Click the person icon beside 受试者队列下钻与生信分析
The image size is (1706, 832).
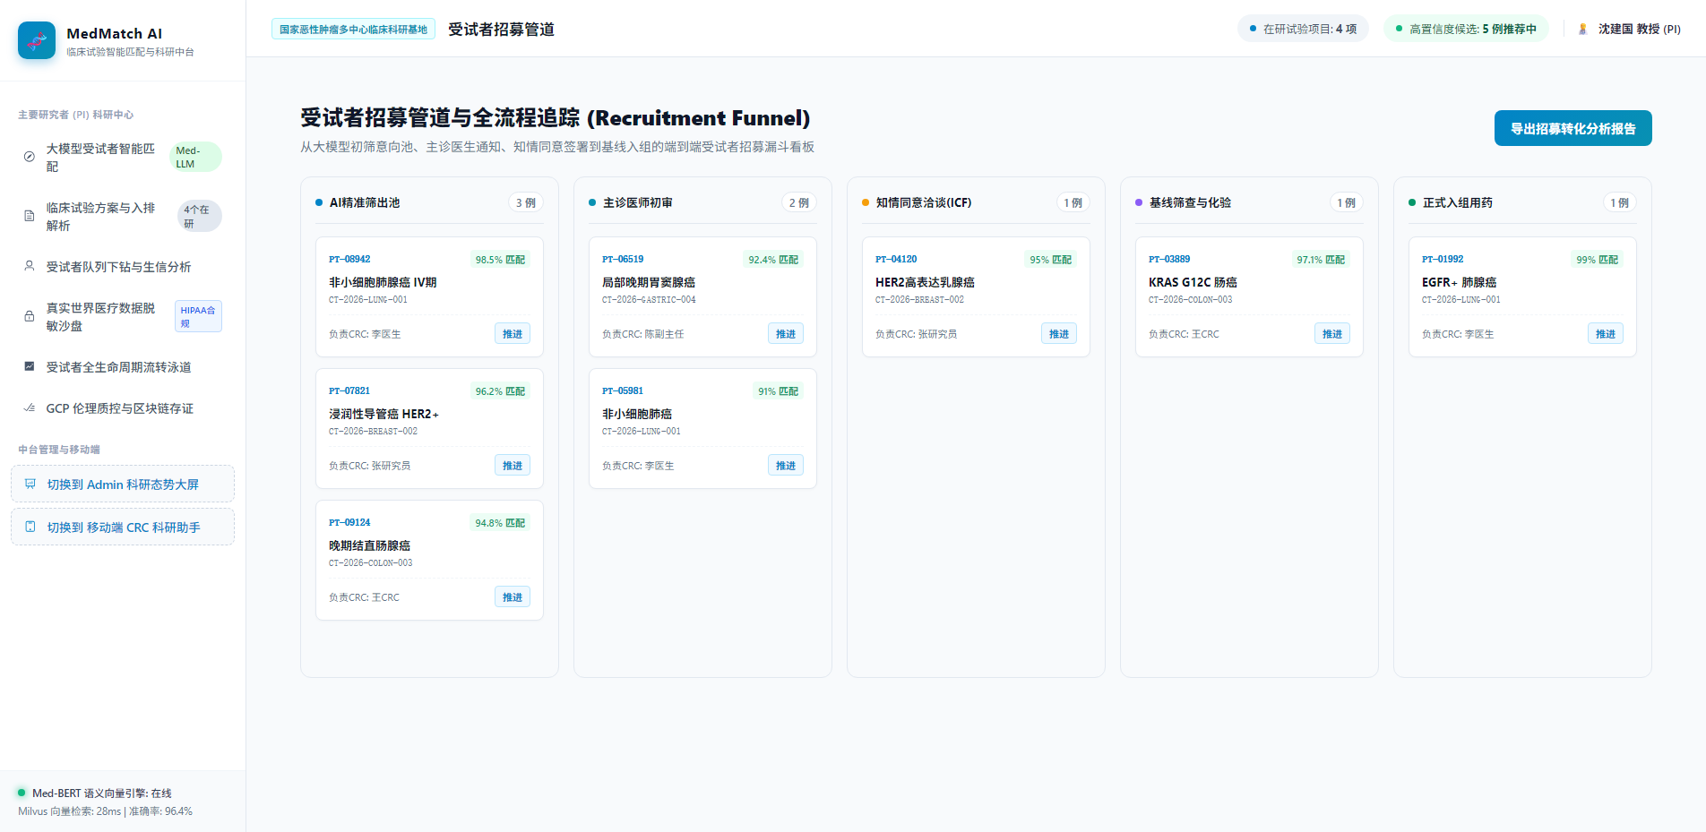(x=29, y=266)
